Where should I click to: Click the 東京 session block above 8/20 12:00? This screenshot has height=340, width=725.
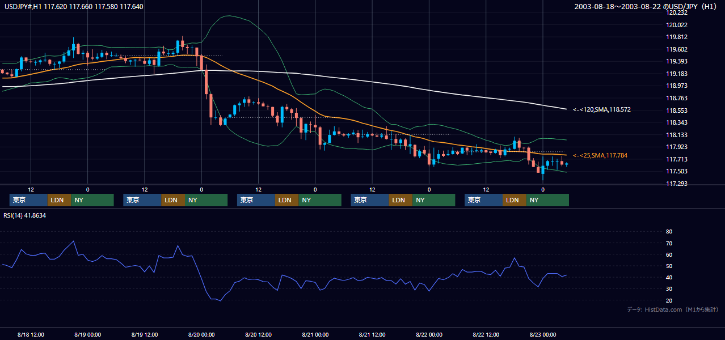256,200
